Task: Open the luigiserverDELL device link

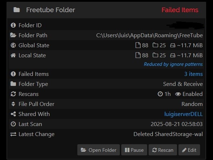Action: pyautogui.click(x=183, y=114)
